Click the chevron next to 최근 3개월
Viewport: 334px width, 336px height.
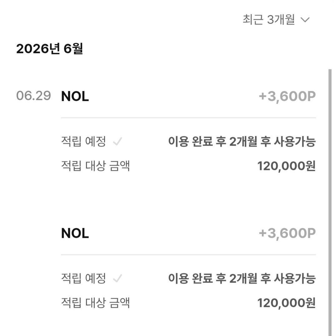tap(305, 20)
